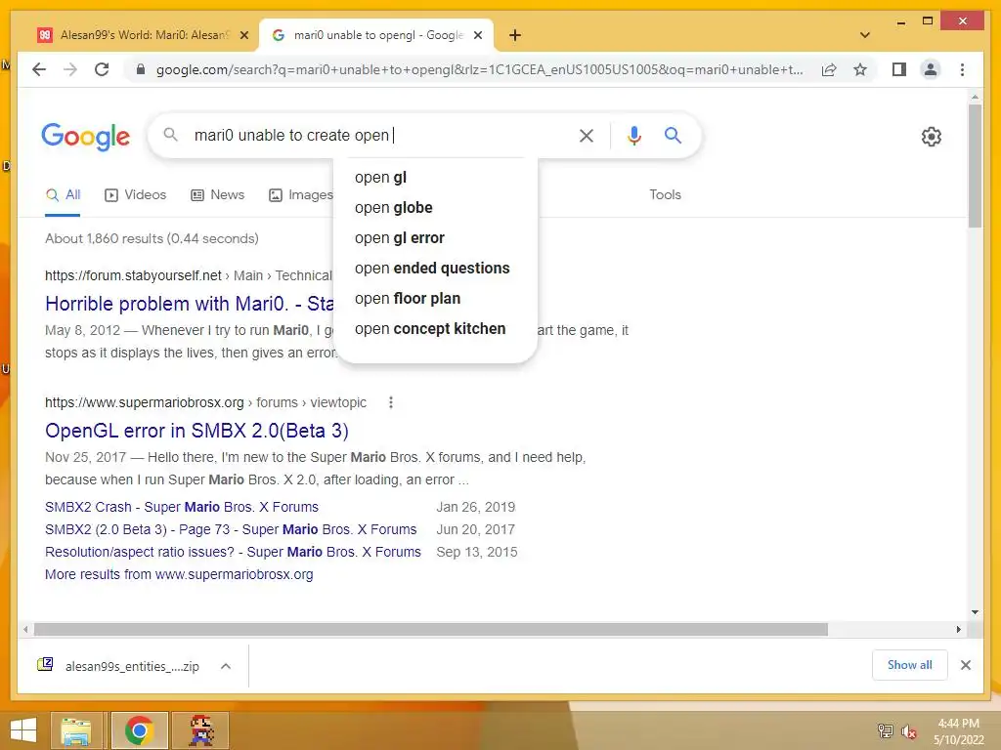Open File Explorer from taskbar
Viewport: 1001px width, 750px height.
tap(75, 730)
